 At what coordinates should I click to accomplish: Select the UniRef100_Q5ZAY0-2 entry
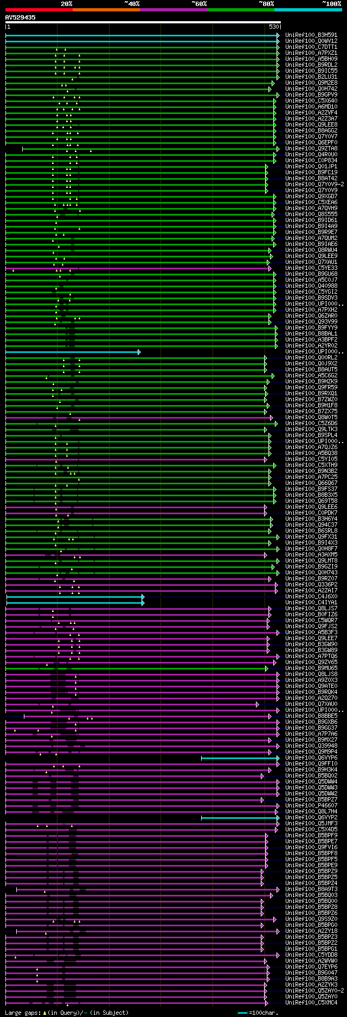pyautogui.click(x=314, y=991)
